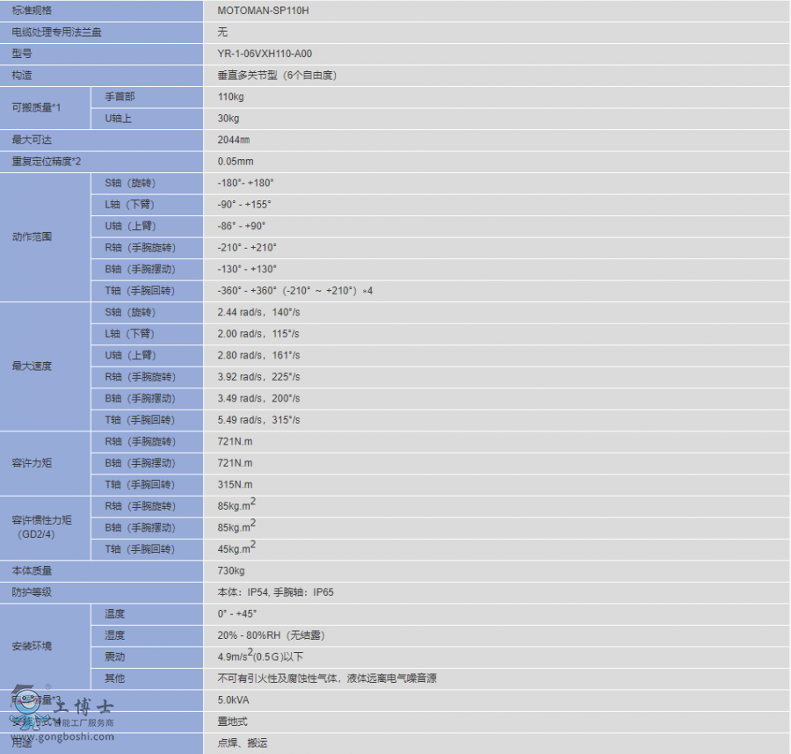Select the "-90° - +155°" value

click(x=244, y=205)
